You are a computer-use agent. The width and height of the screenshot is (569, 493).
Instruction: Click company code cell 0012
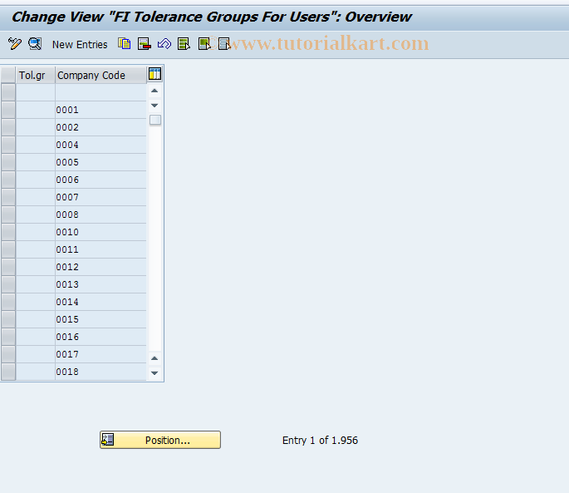(101, 267)
